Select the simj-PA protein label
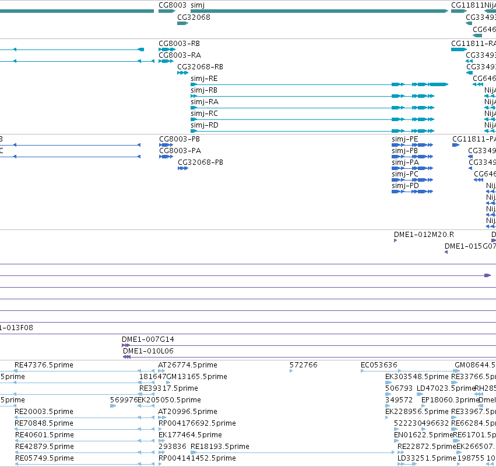Screen dimensions: 496x467 [405, 162]
